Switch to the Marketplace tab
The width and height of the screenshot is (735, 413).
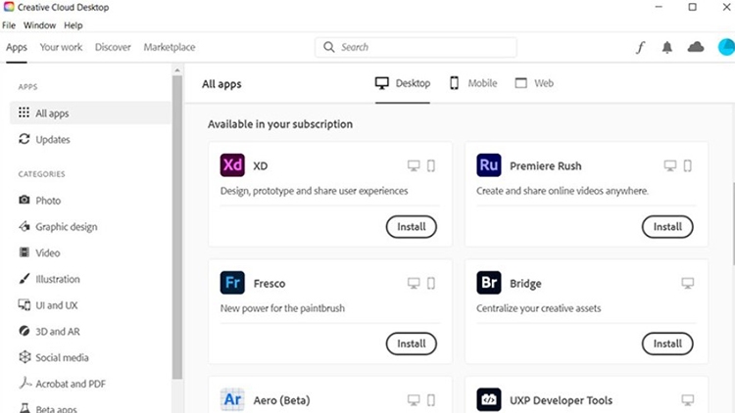point(170,47)
